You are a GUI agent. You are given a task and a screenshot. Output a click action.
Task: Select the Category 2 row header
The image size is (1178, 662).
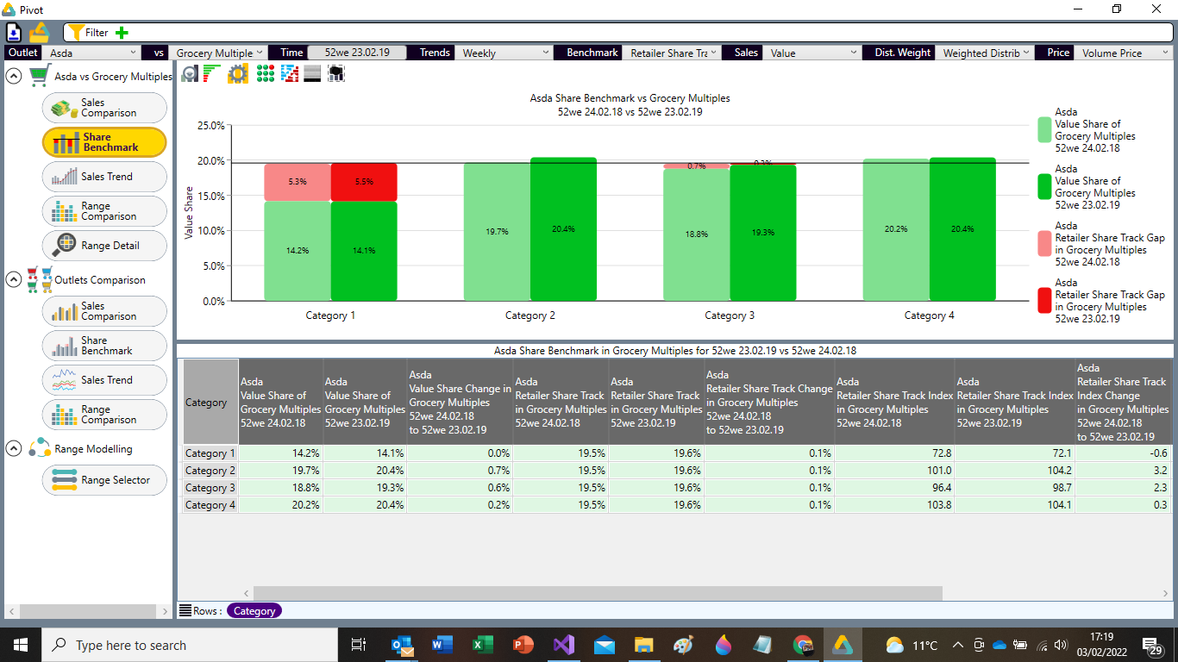(x=210, y=471)
